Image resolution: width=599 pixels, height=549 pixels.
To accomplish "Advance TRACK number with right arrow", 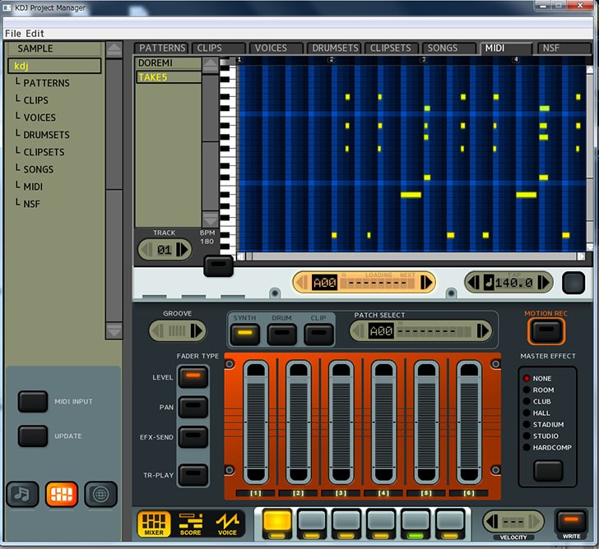I will point(182,250).
